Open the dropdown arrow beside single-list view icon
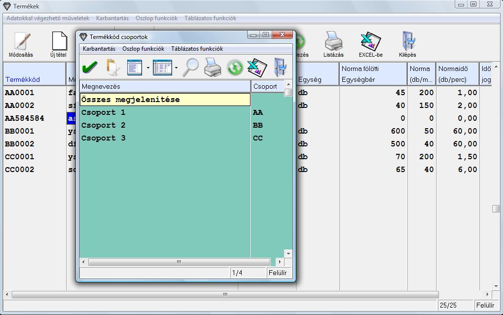The height and width of the screenshot is (315, 503). (x=147, y=68)
